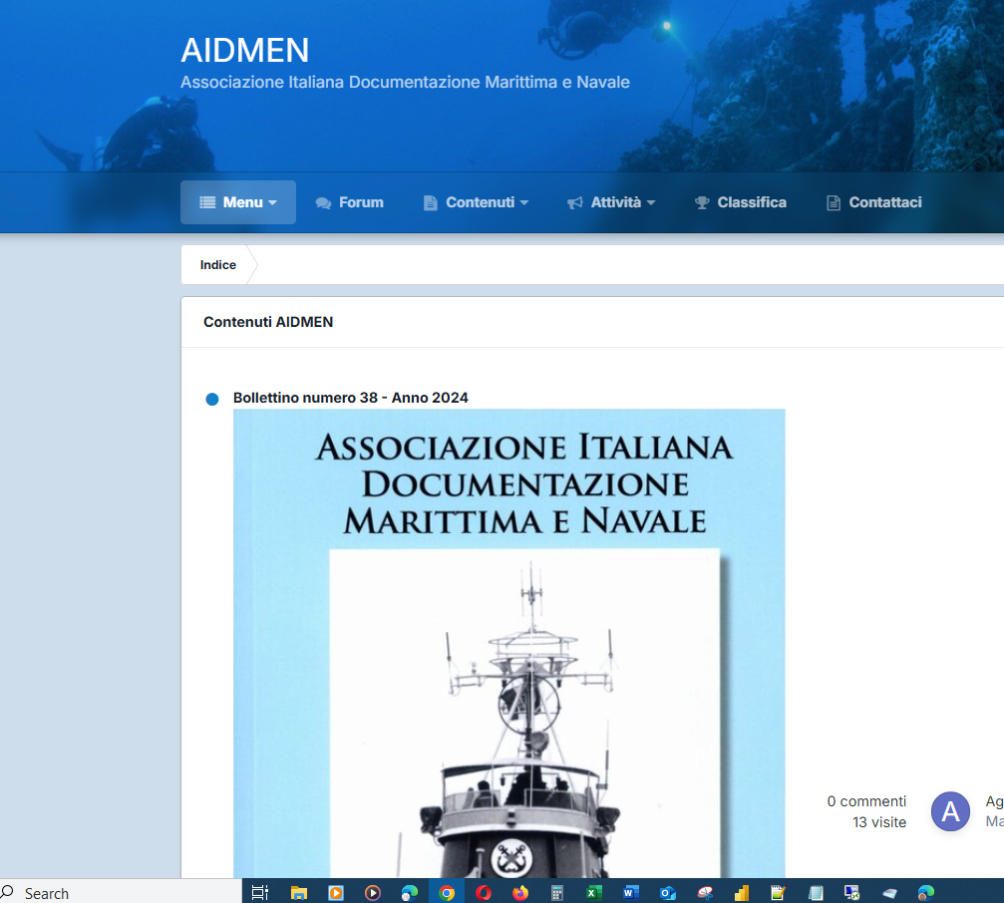Image resolution: width=1004 pixels, height=903 pixels.
Task: Open the Forum page
Action: 350,202
